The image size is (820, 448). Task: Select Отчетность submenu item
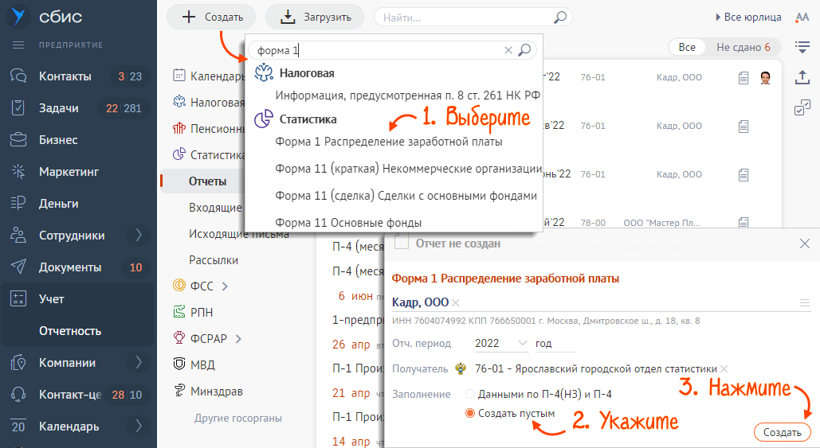tap(70, 331)
